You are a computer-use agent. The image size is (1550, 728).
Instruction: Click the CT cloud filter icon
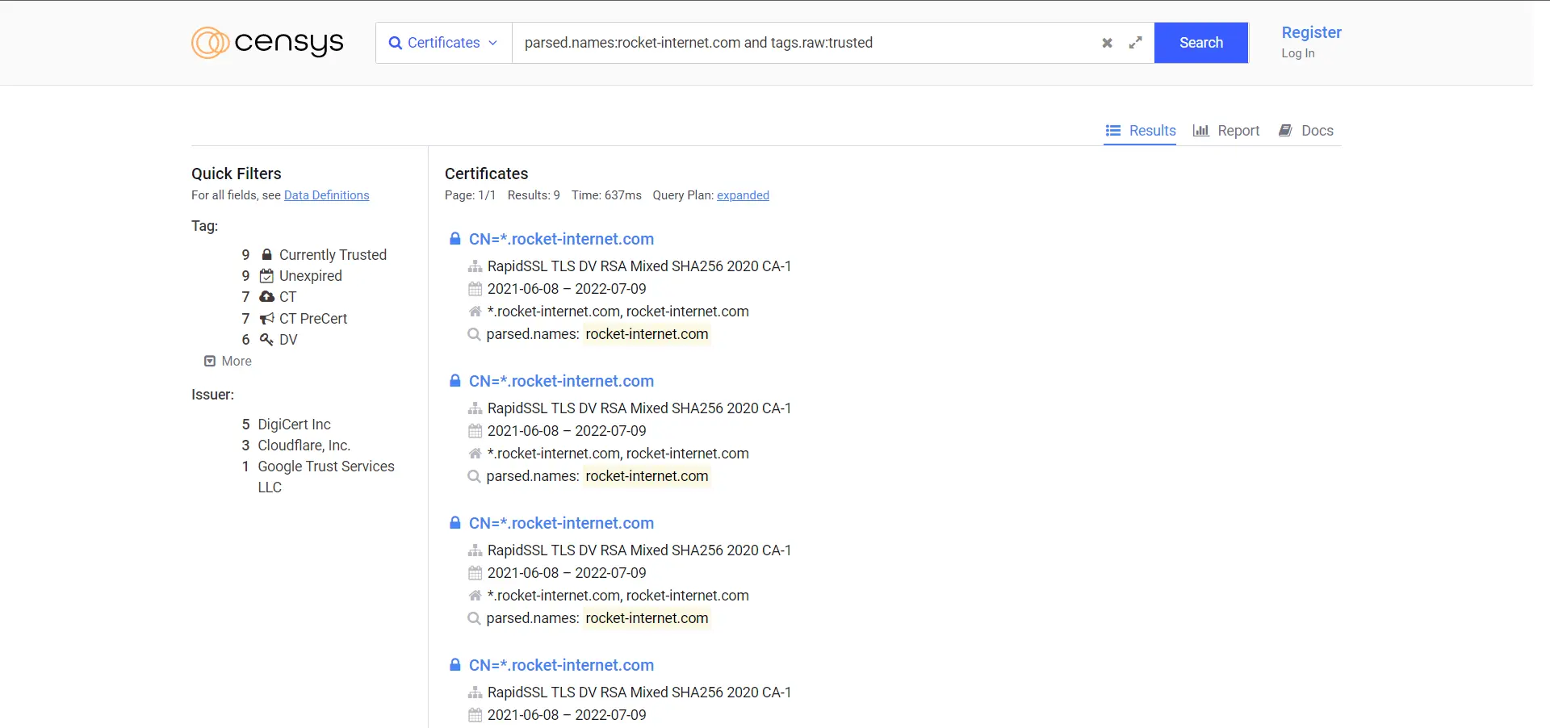(266, 297)
